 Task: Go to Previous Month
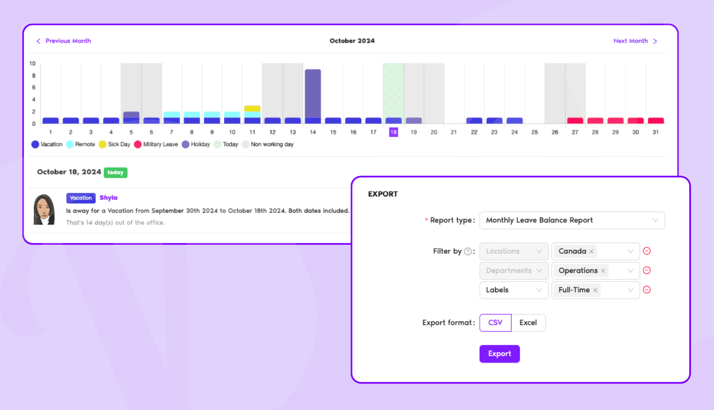coord(63,41)
